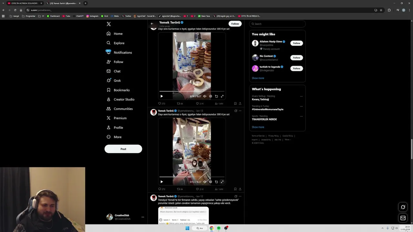
Task: Open Grok in the sidebar
Action: coord(114,81)
